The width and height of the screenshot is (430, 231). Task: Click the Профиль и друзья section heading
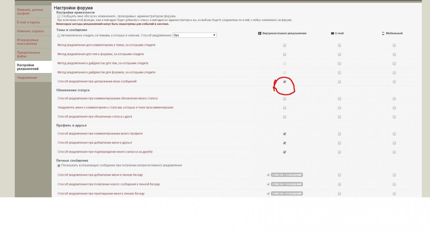(x=71, y=125)
